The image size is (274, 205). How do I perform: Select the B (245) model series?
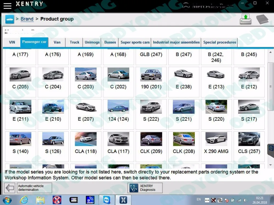coord(249,57)
